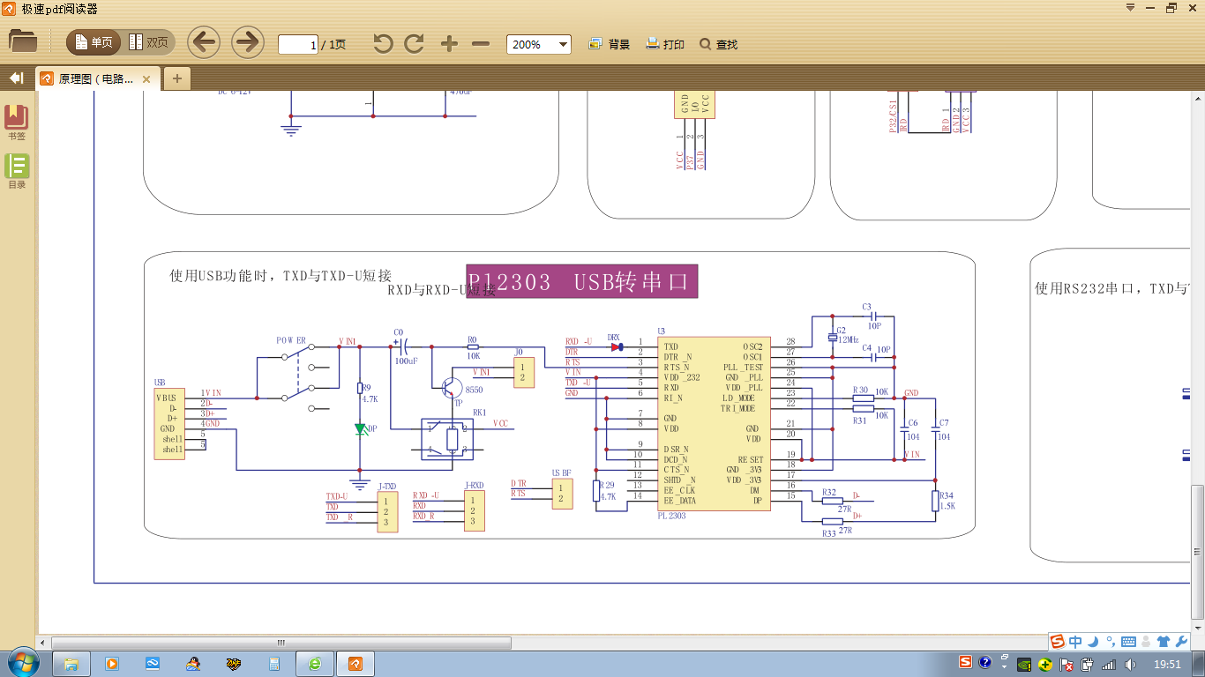Open the IME skin shirt icon

click(1163, 642)
